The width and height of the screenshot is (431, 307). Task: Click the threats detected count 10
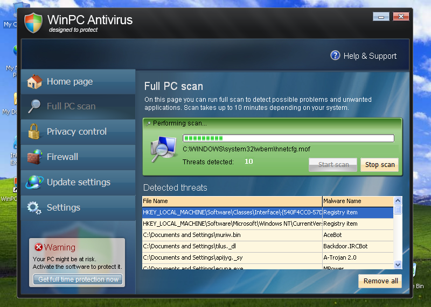click(x=248, y=162)
